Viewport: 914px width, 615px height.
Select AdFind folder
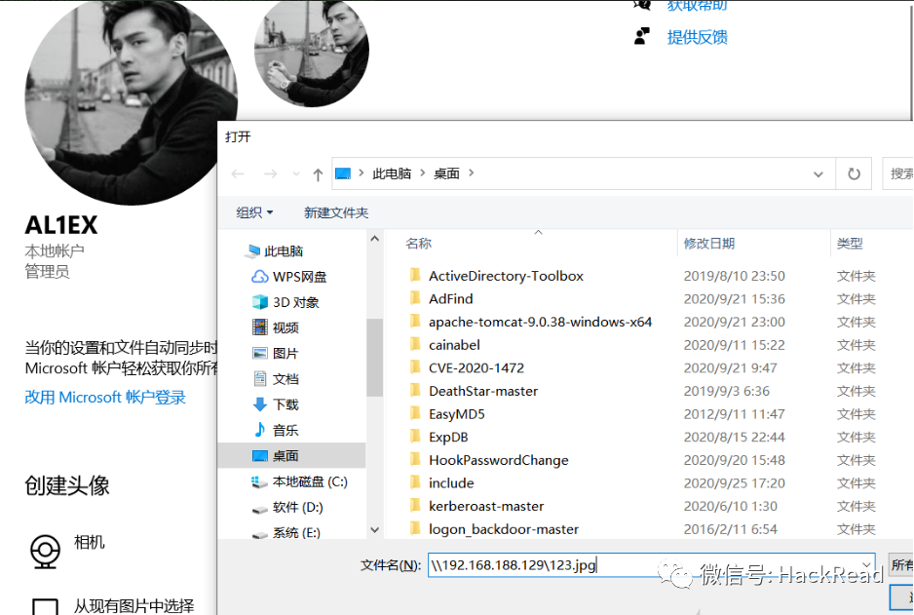tap(450, 299)
